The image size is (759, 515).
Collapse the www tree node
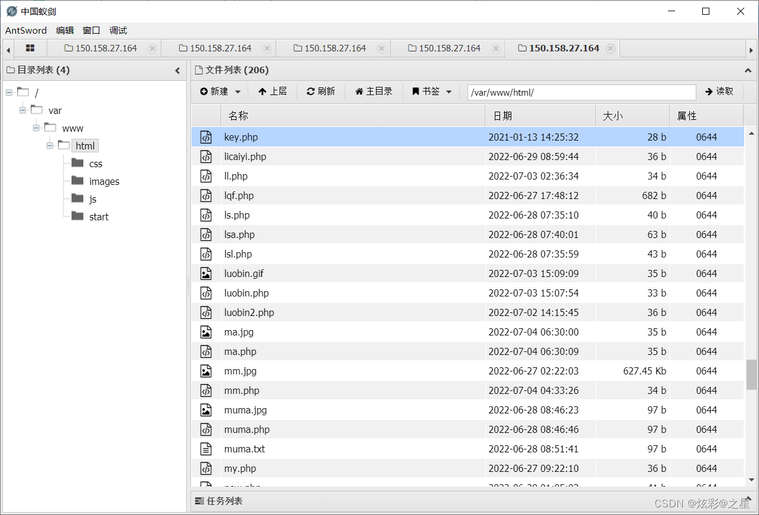pos(37,128)
